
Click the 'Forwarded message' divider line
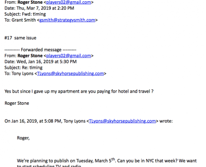coord(40,50)
